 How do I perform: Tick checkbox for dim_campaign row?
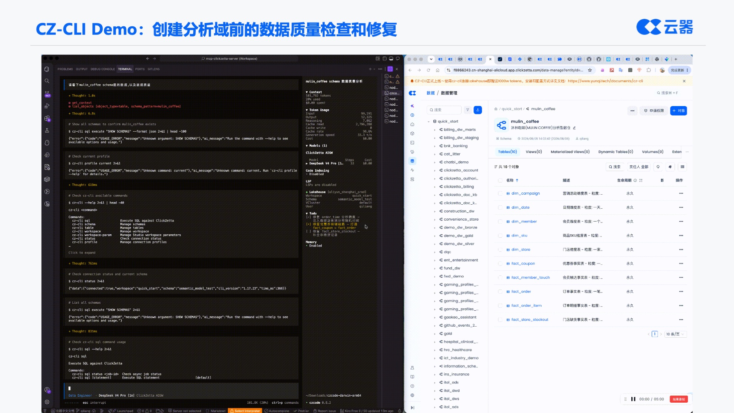click(500, 194)
